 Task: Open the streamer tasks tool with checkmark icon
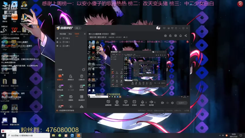point(81,78)
